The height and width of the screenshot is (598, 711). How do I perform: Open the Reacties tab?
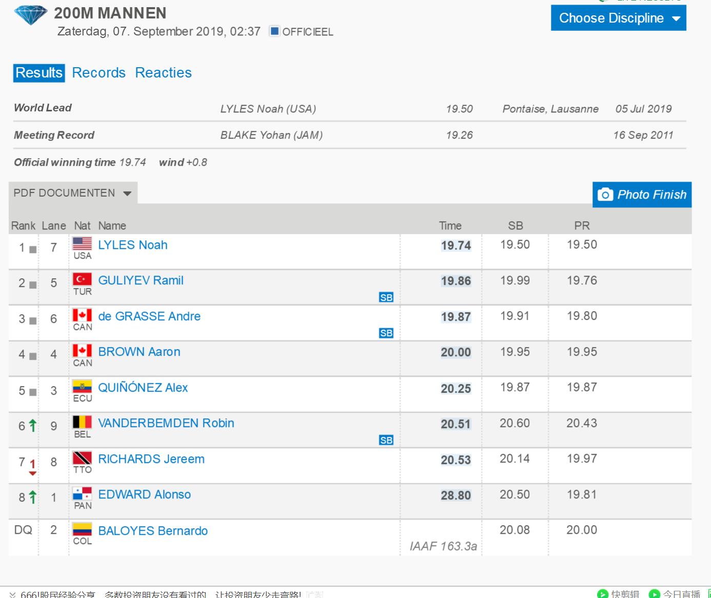click(x=163, y=73)
